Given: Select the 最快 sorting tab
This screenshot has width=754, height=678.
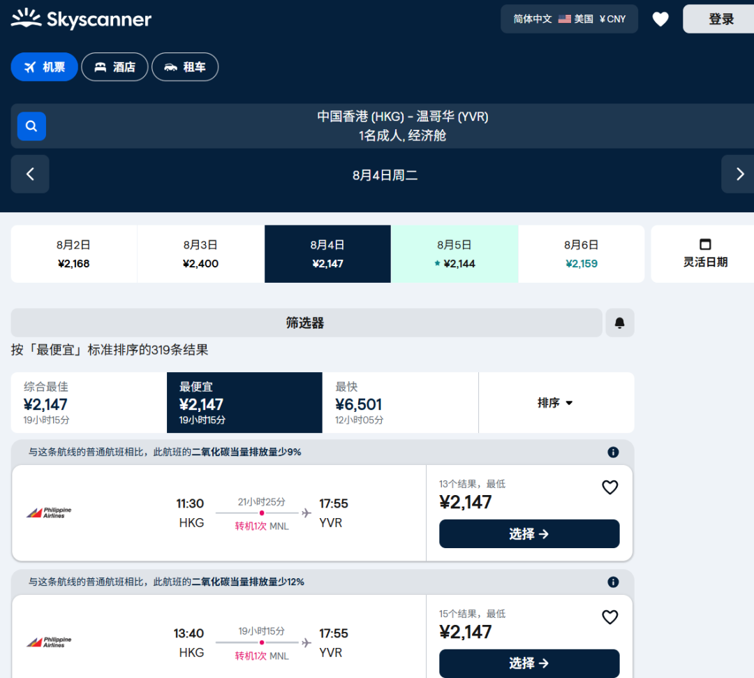Looking at the screenshot, I should tap(400, 403).
